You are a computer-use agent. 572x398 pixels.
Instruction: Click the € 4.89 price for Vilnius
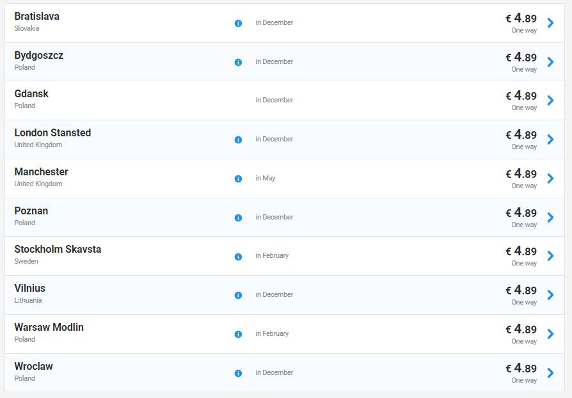521,291
